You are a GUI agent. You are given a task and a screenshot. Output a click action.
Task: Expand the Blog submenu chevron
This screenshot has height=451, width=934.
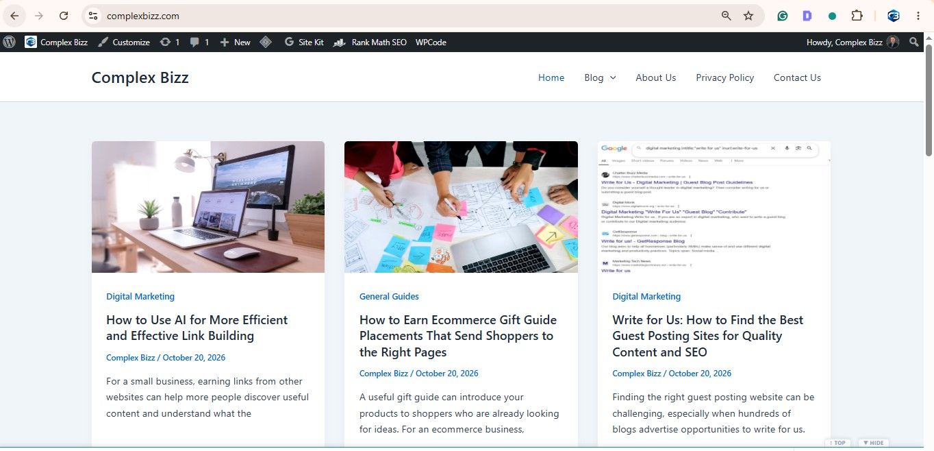(613, 78)
